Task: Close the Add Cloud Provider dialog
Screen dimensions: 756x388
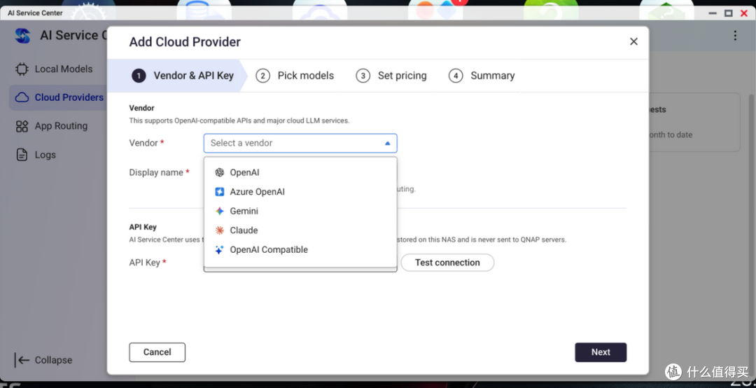Action: pyautogui.click(x=633, y=41)
